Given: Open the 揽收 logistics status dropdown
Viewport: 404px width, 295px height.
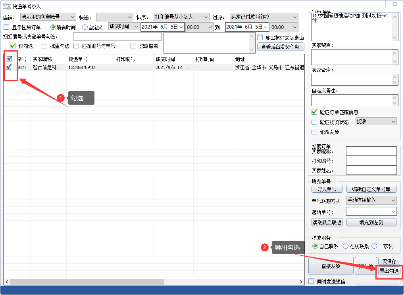Looking at the screenshot, I should [x=376, y=121].
